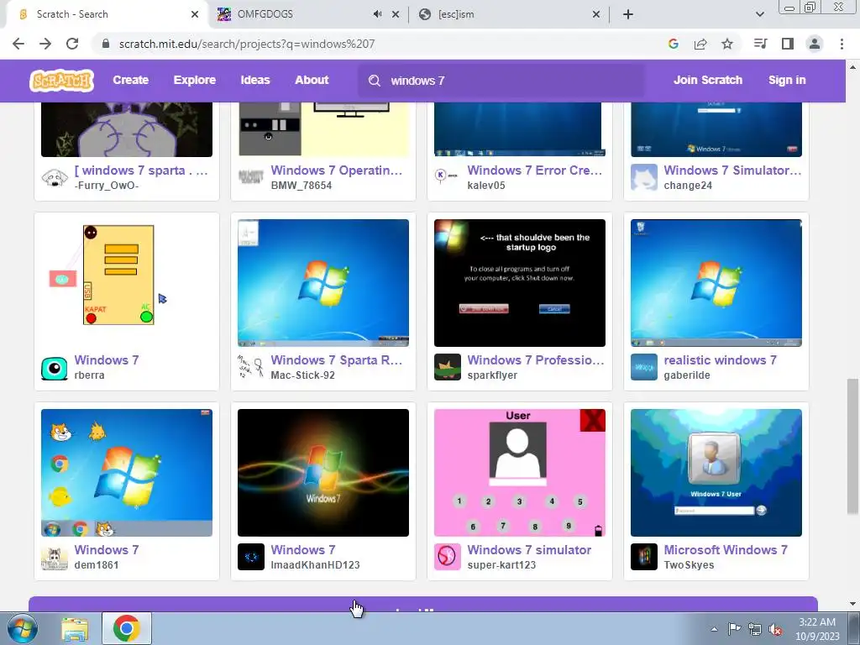Open the Windows 7 Operatin... title link

pyautogui.click(x=336, y=170)
